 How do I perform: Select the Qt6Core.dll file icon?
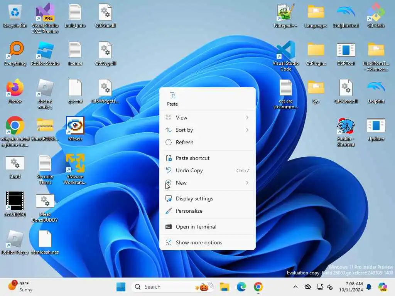tap(346, 91)
